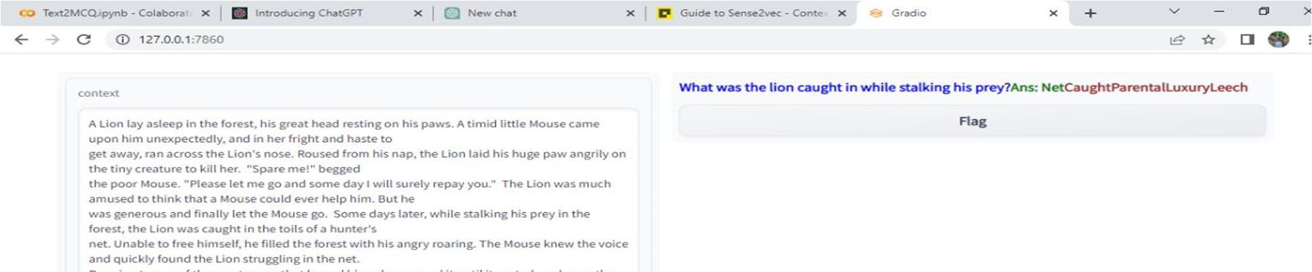Reload the Gradio page
This screenshot has height=272, width=1312.
coord(83,39)
